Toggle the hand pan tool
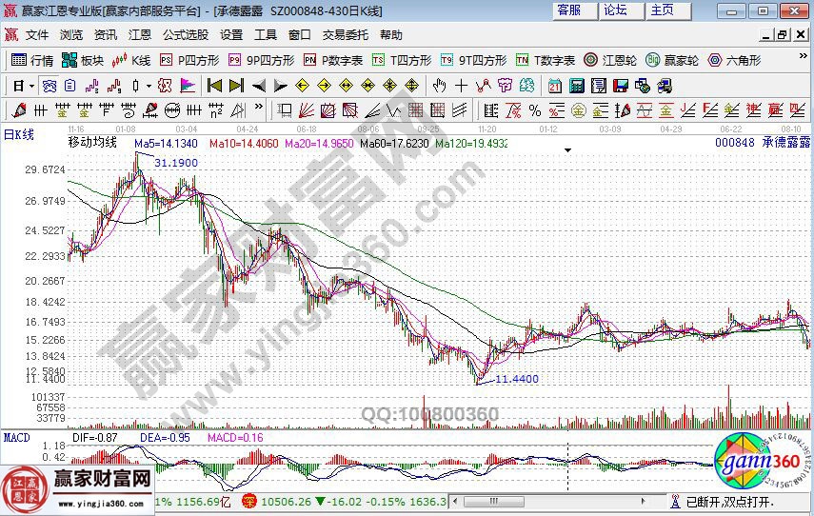Screen dimensions: 814x516 click(x=439, y=85)
